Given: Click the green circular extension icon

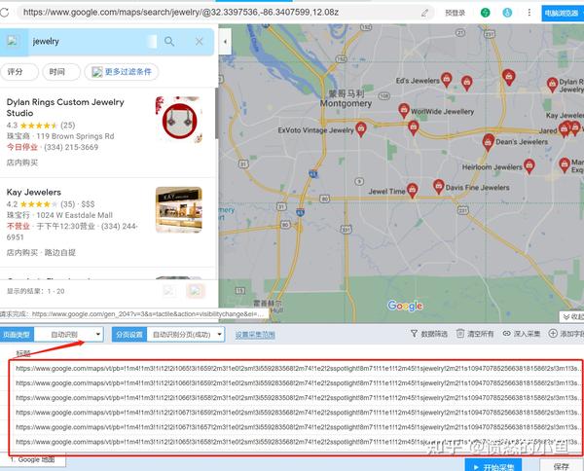Looking at the screenshot, I should coord(485,13).
